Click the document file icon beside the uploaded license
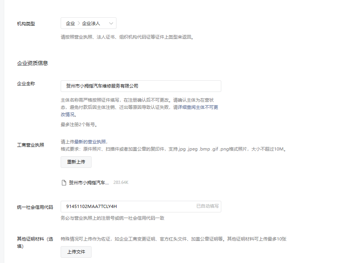The image size is (349, 263). (x=63, y=182)
